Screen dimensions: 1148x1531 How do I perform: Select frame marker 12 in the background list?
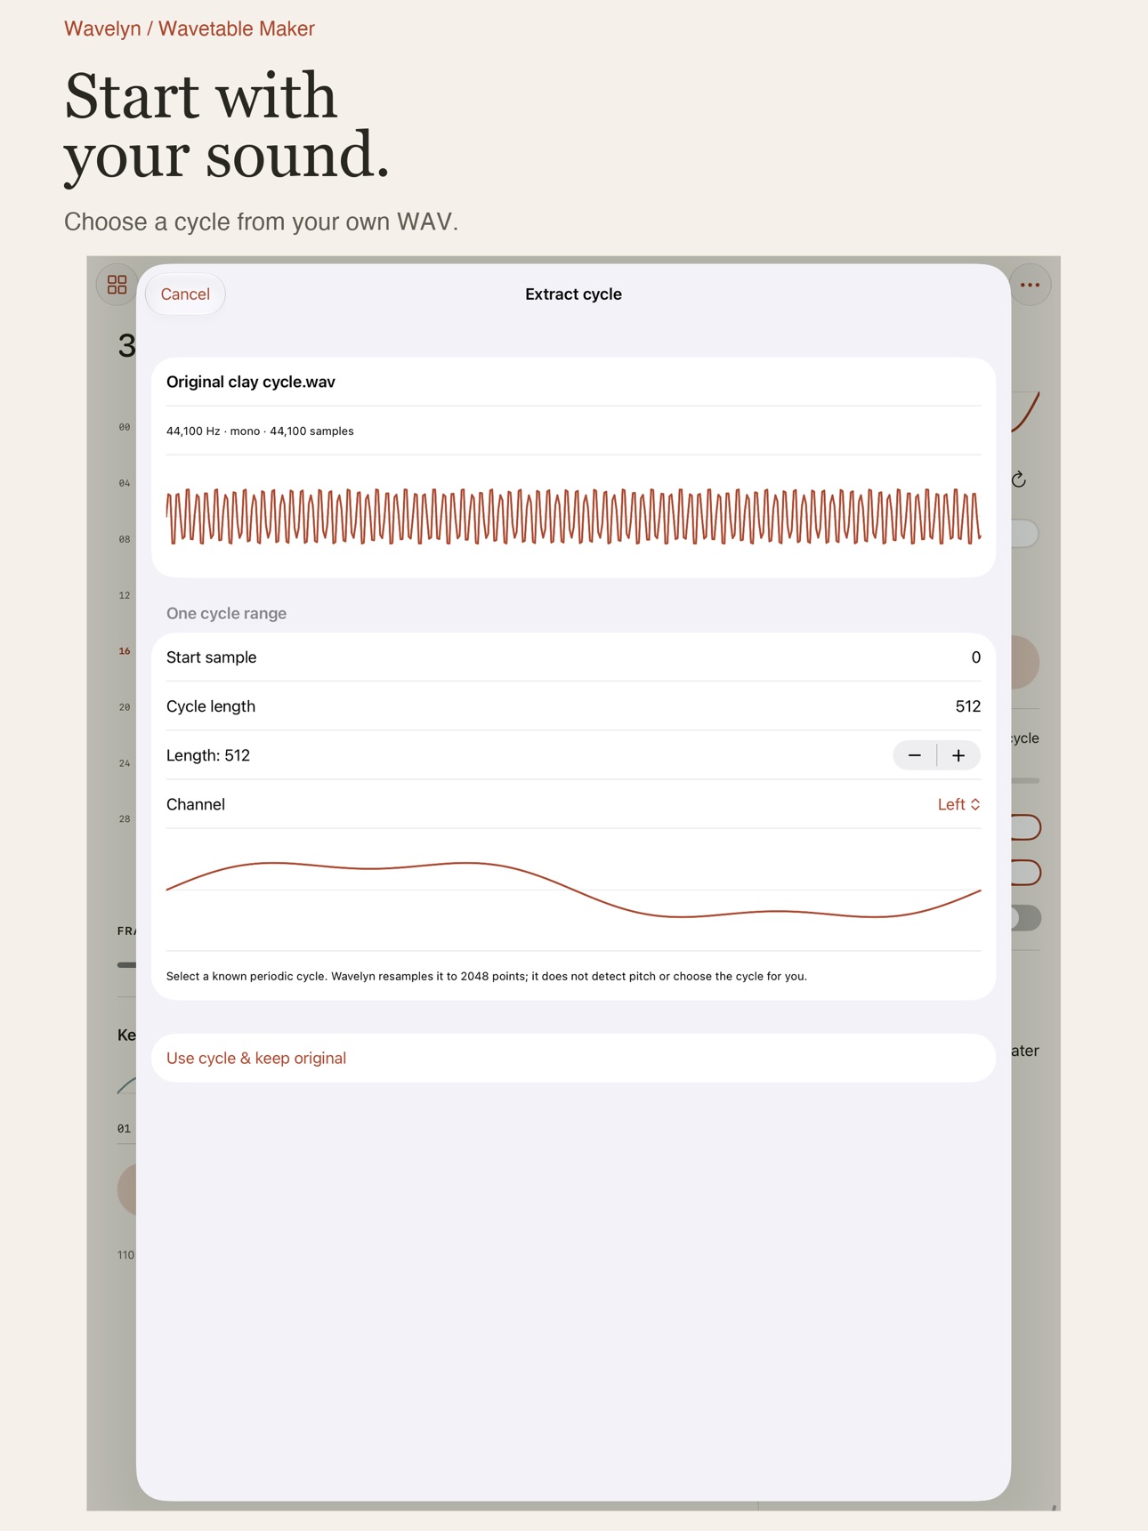pos(125,595)
